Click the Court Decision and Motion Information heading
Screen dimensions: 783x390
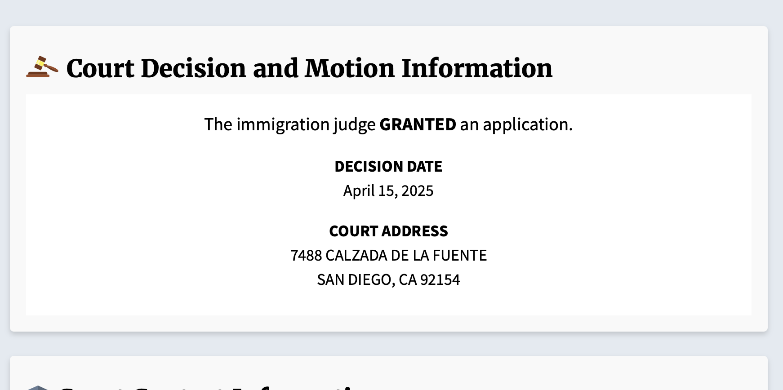[x=309, y=68]
